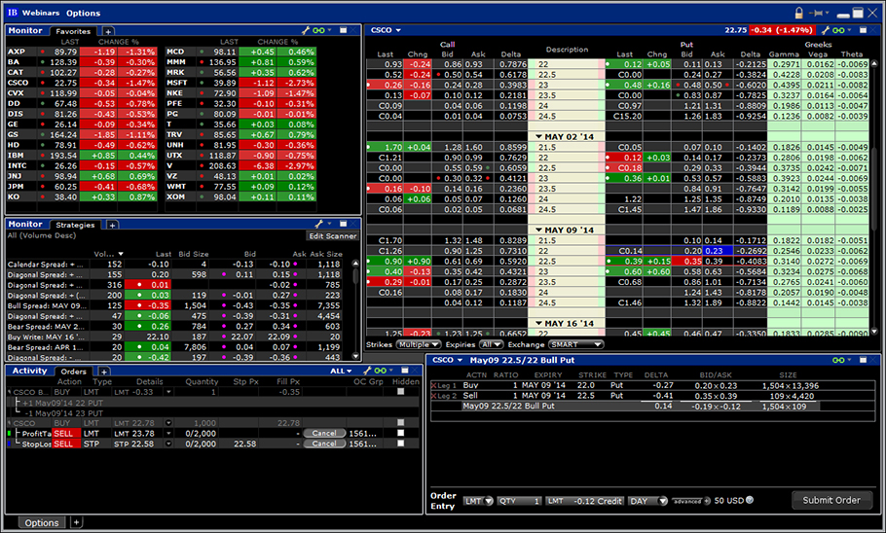
Task: Sort by Vol... column in Strategies
Action: coord(108,254)
